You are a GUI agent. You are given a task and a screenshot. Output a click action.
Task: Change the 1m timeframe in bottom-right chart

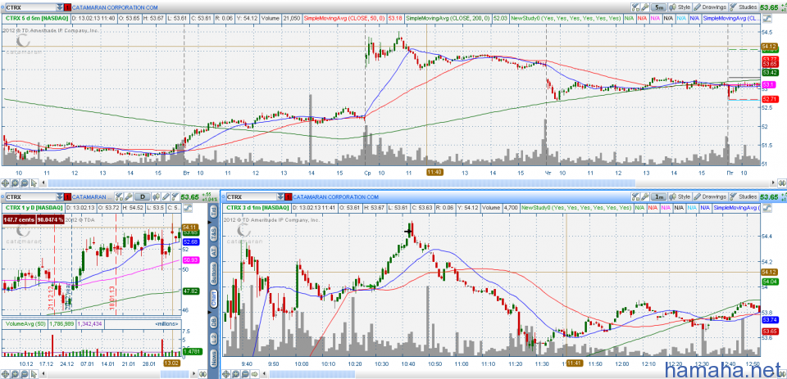pyautogui.click(x=658, y=196)
